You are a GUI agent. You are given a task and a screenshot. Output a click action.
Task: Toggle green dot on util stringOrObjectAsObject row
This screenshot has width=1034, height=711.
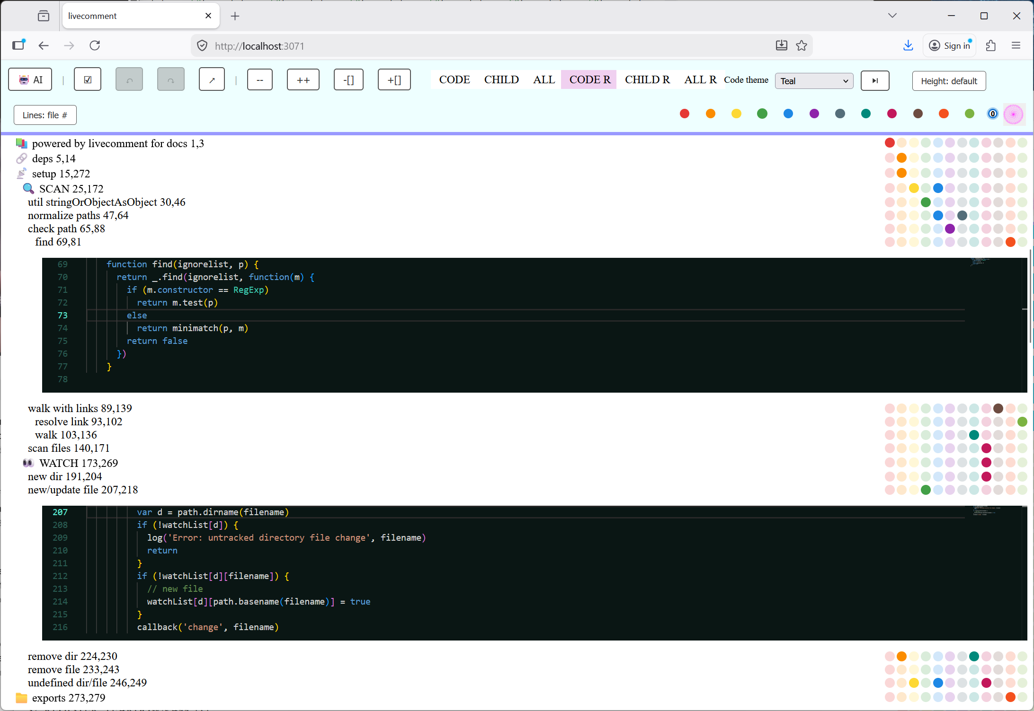pos(926,202)
